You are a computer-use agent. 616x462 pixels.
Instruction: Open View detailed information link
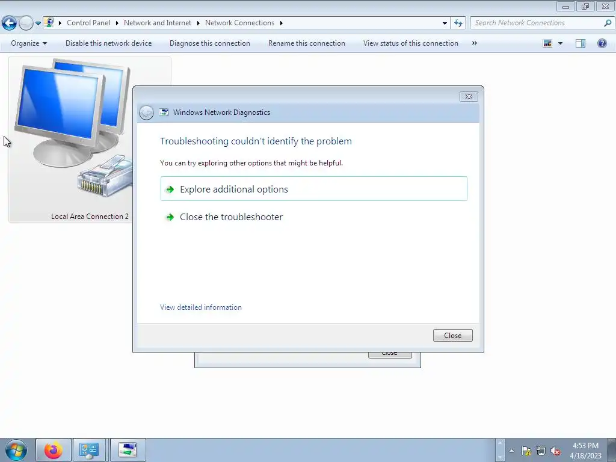201,307
